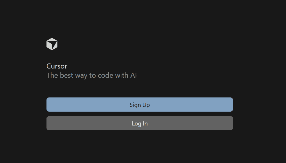Image resolution: width=286 pixels, height=163 pixels.
Task: Click the Cursor app name heading
Action: coord(57,66)
